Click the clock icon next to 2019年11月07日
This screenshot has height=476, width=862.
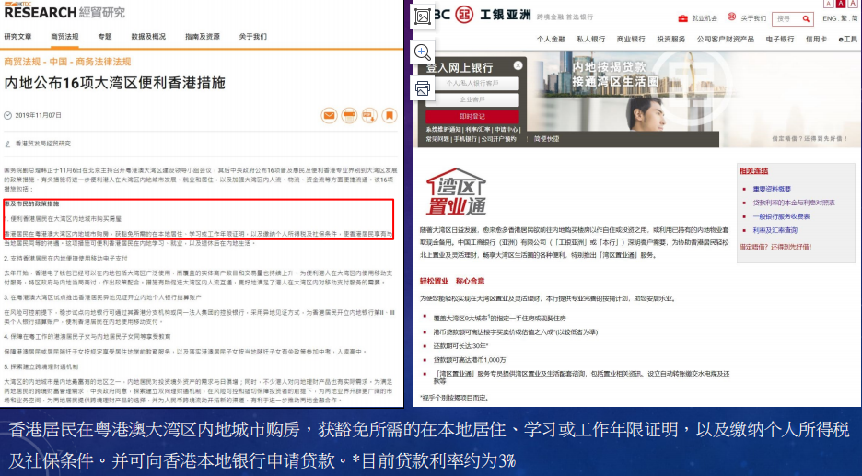coord(7,115)
